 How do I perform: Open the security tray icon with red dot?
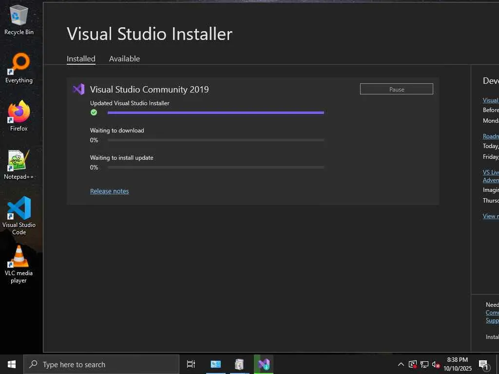point(413,364)
